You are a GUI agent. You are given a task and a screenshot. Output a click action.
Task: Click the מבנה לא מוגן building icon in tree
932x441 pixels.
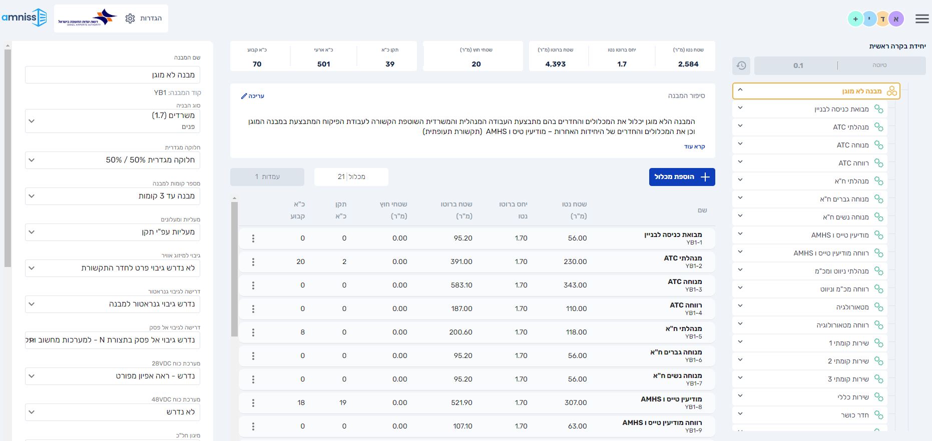(892, 91)
